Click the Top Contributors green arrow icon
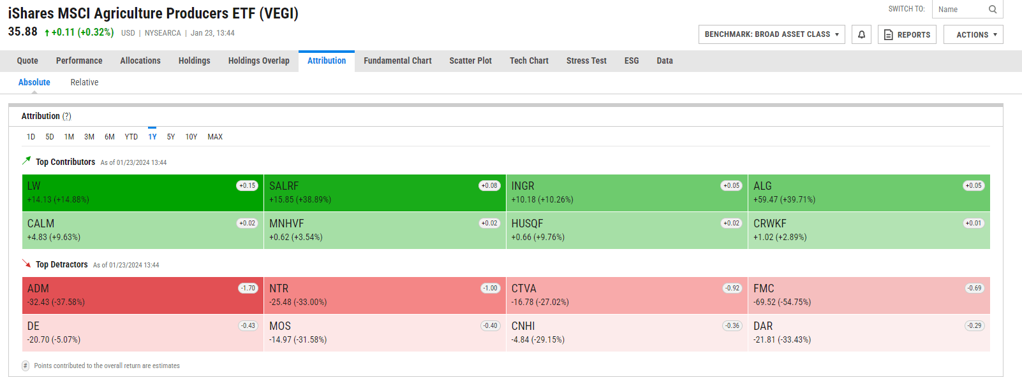Screen dimensions: 1022x377 [26, 160]
